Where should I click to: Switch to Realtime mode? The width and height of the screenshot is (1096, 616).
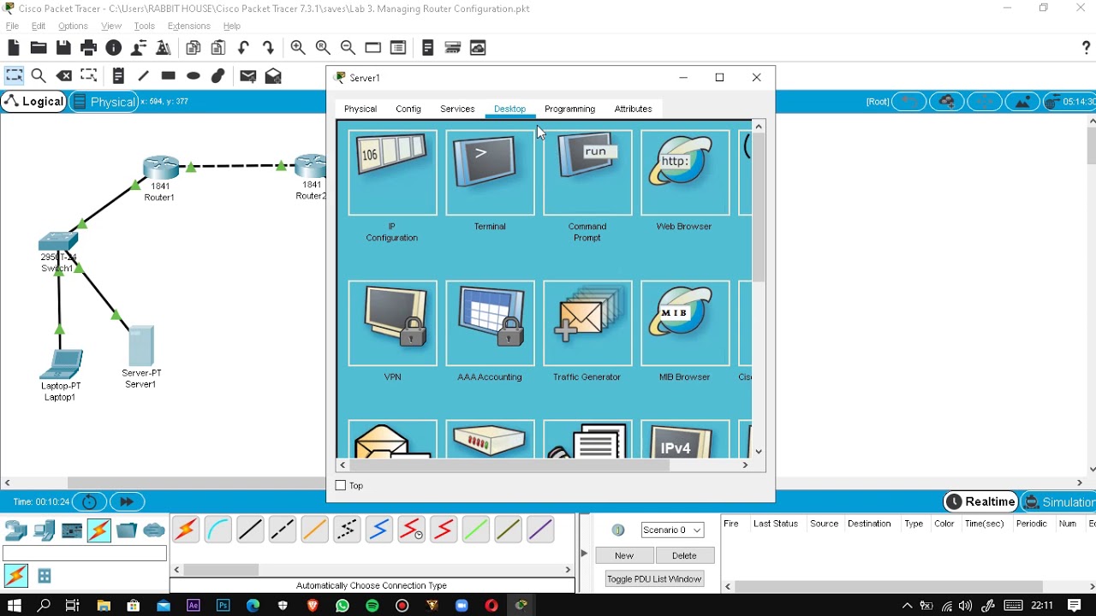[x=980, y=502]
